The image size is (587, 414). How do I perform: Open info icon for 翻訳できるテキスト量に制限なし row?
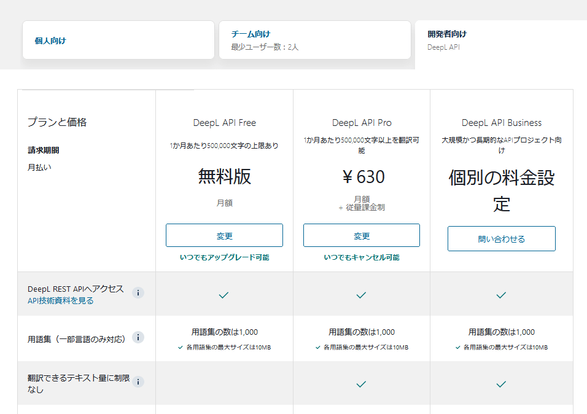coord(138,381)
